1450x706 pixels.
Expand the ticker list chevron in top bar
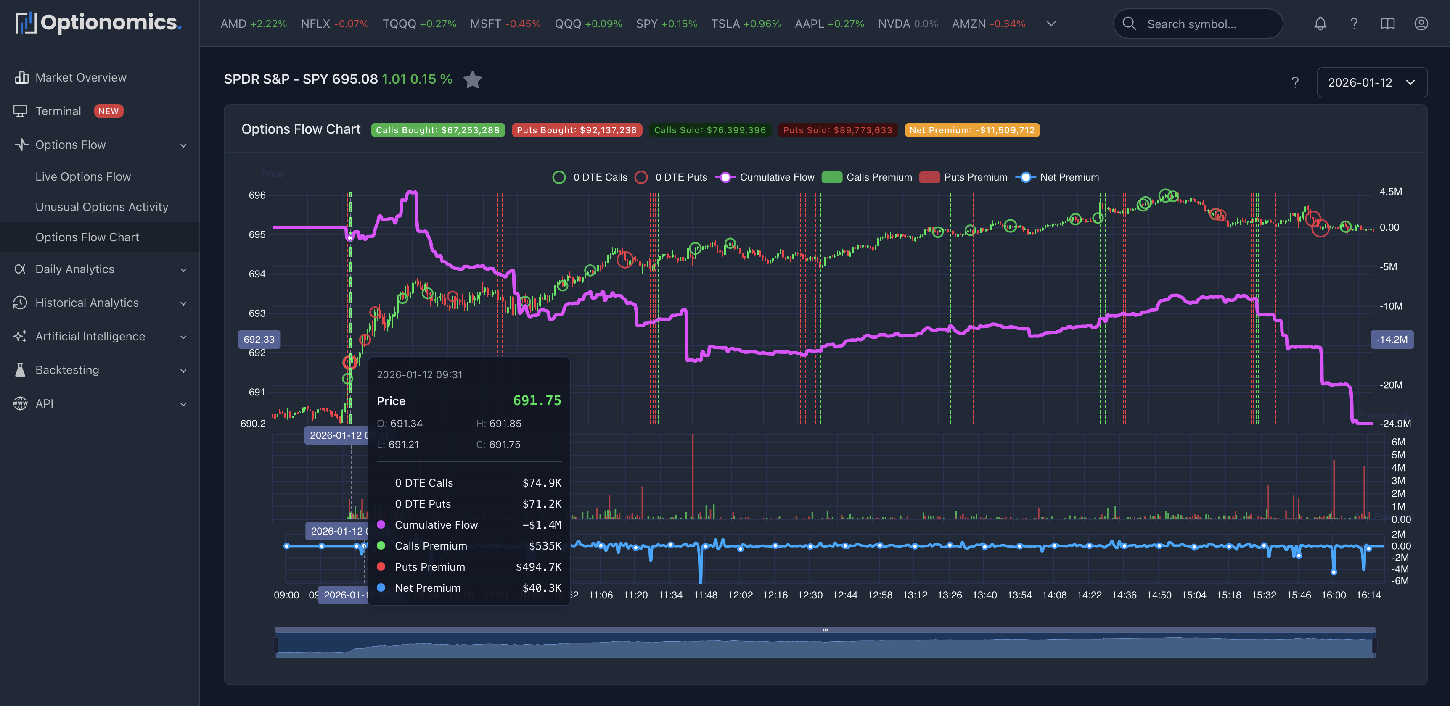click(1050, 24)
